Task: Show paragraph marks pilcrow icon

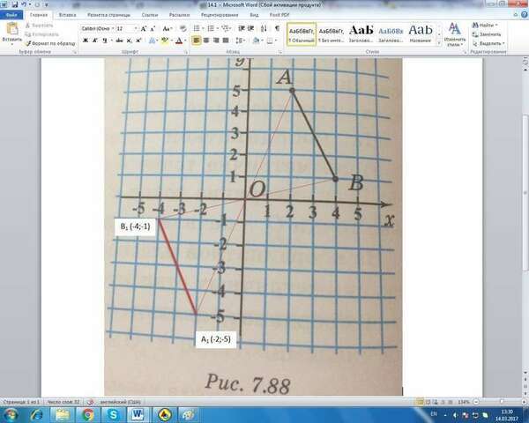Action: (277, 28)
